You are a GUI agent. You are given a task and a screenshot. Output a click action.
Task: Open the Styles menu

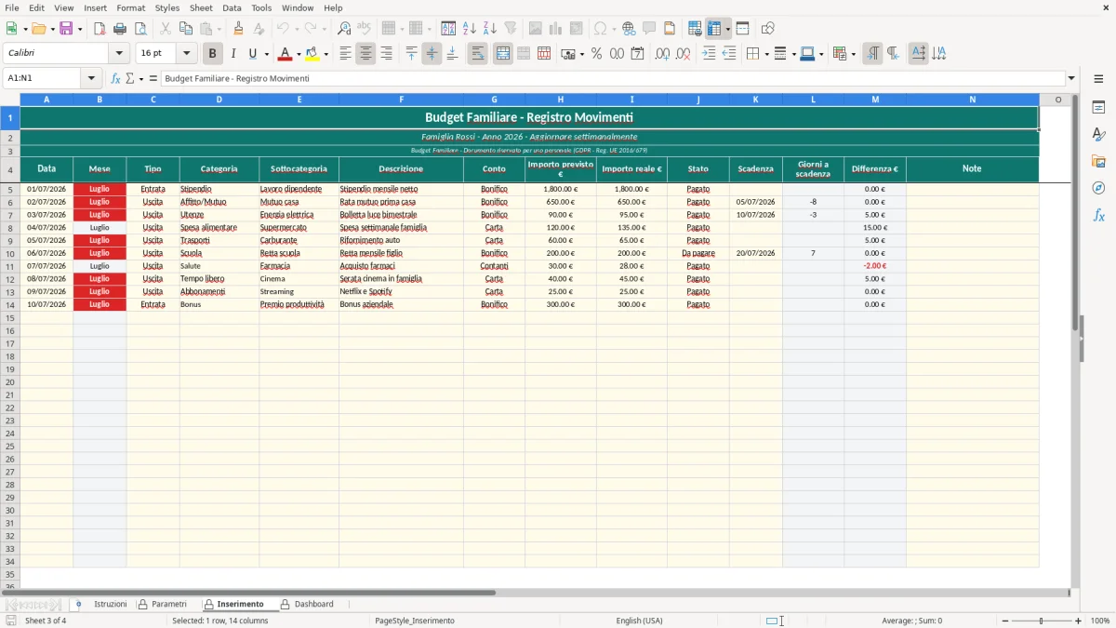click(x=167, y=7)
